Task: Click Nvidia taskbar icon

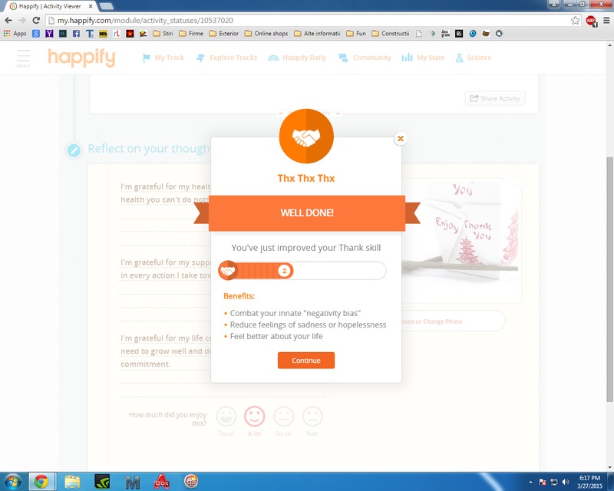Action: [102, 482]
